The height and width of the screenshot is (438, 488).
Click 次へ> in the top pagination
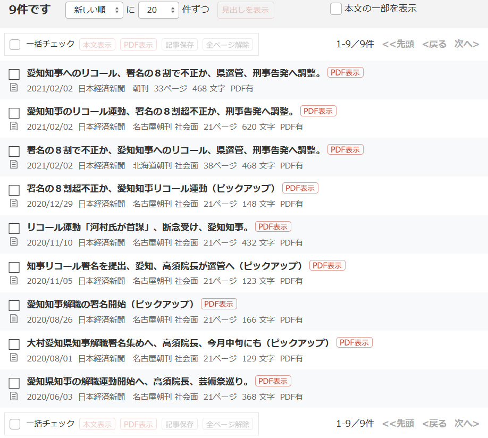pos(466,44)
